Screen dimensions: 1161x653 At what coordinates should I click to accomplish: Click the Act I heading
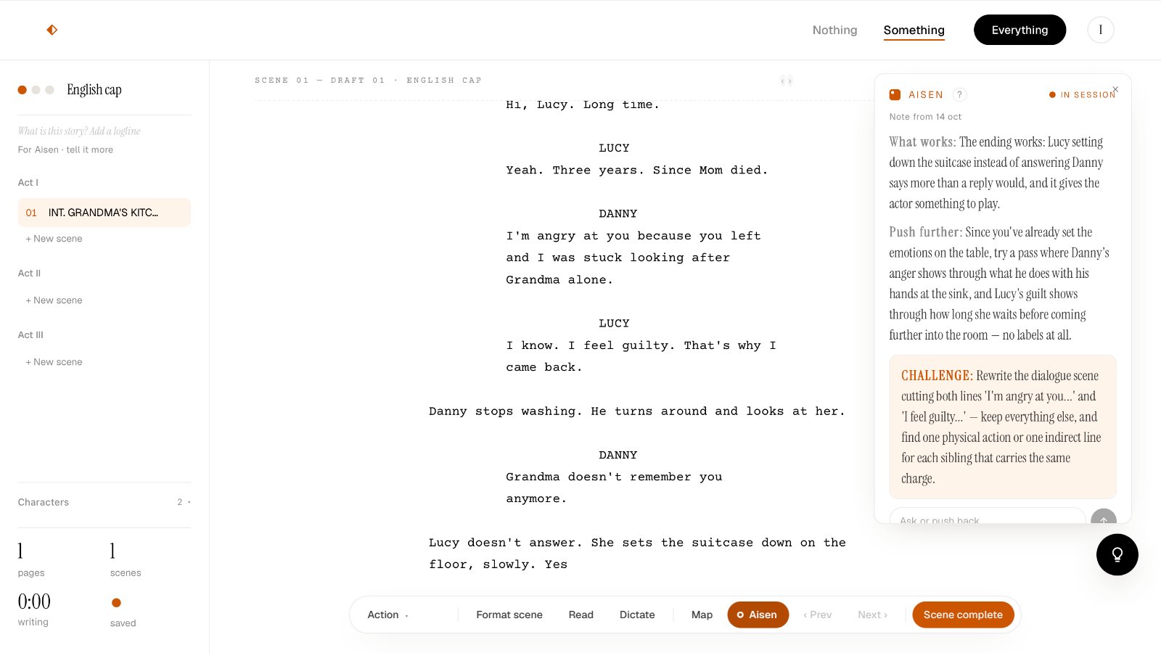point(28,183)
